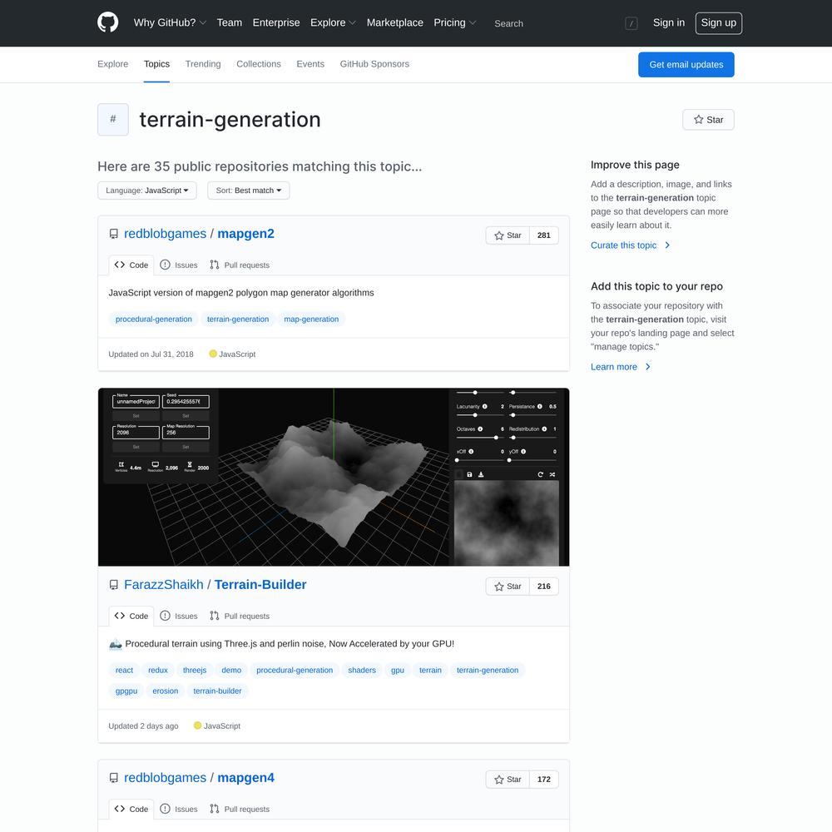Click the demo topic tag

231,670
